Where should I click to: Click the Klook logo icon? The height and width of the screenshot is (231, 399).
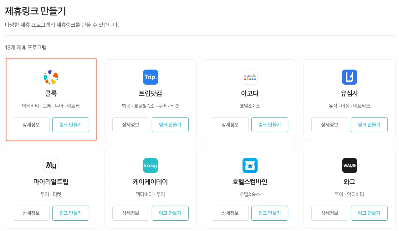pyautogui.click(x=51, y=77)
